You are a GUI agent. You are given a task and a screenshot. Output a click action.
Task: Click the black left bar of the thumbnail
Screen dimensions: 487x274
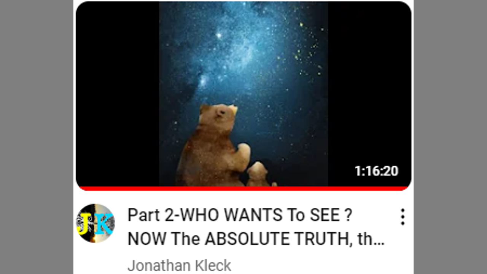(117, 94)
